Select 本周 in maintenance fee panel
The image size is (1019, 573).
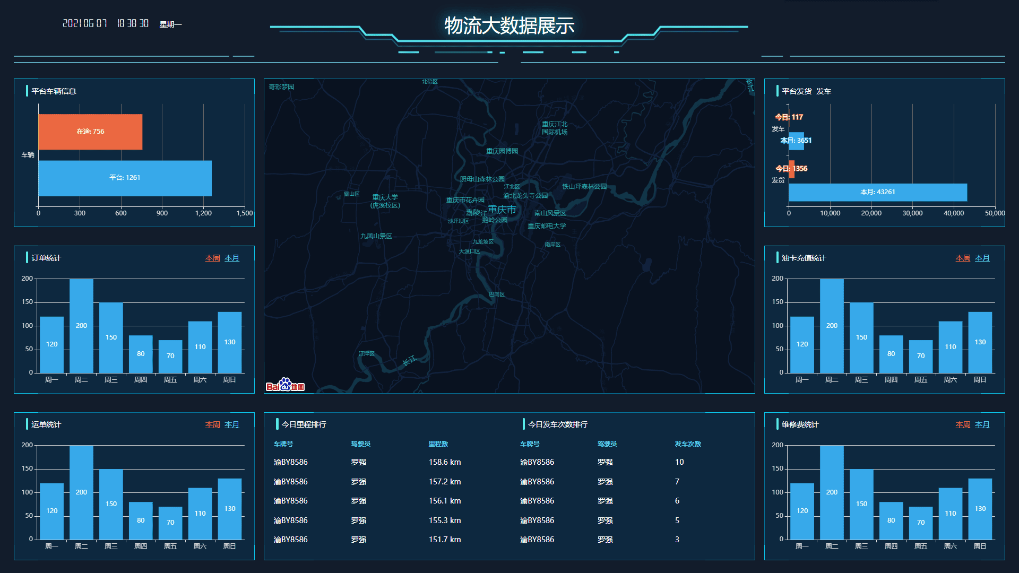click(963, 425)
